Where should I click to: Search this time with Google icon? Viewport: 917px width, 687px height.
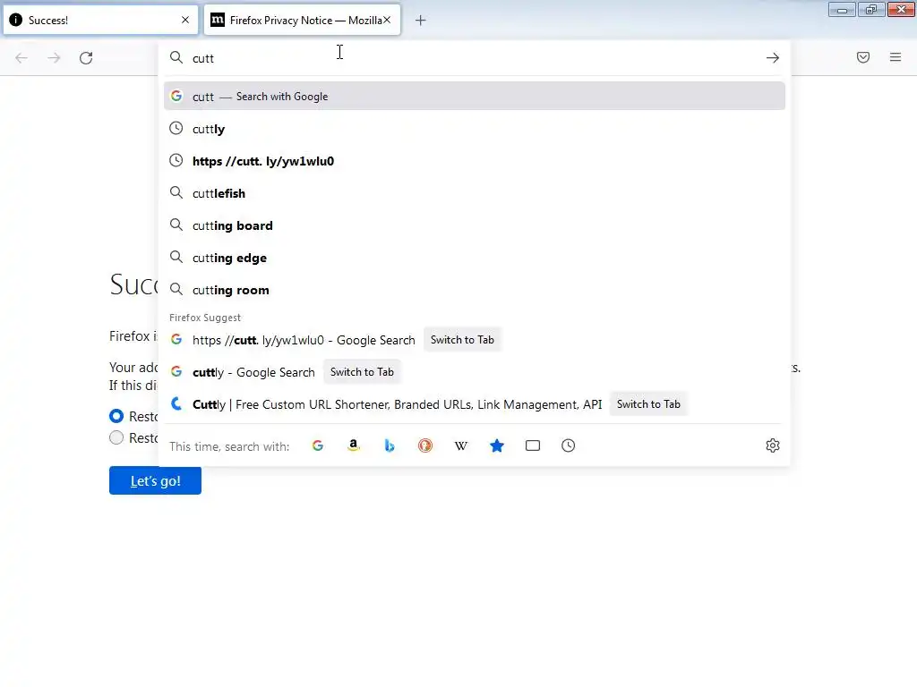[x=318, y=445]
